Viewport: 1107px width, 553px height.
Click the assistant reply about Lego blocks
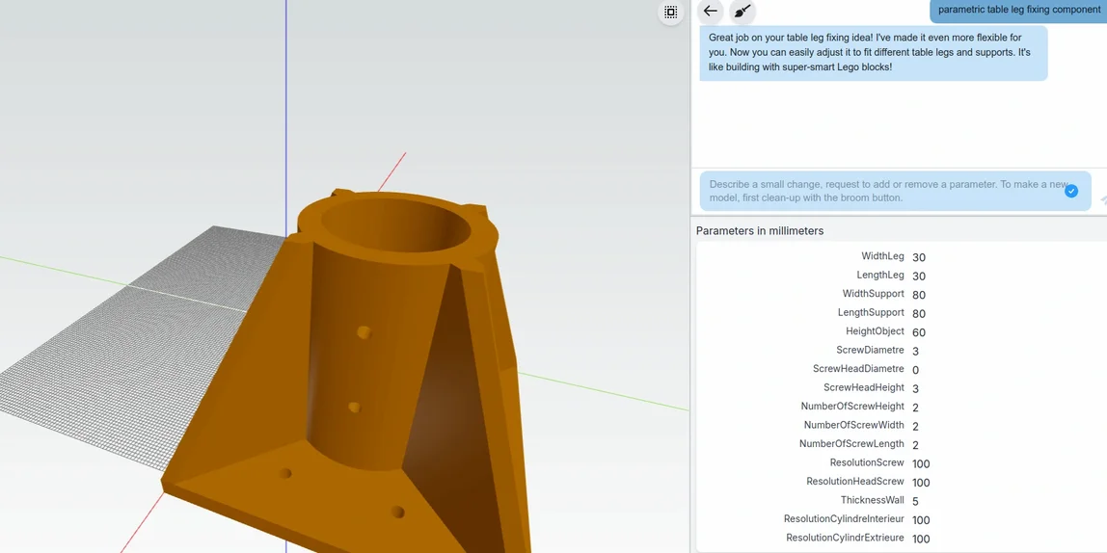(x=874, y=53)
